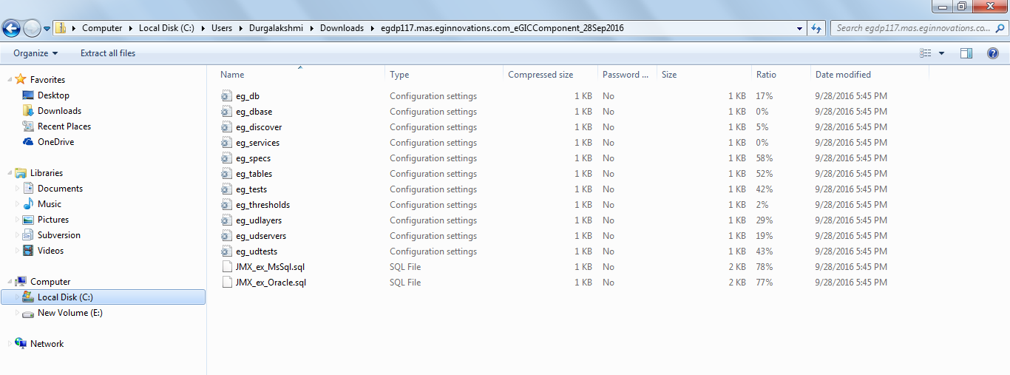The height and width of the screenshot is (375, 1010).
Task: Open the Subversion library
Action: coord(59,235)
